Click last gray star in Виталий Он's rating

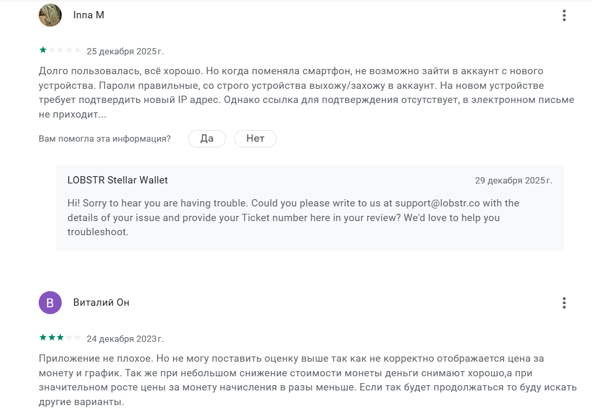coord(77,338)
